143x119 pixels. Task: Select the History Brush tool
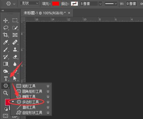[x=6, y=57]
